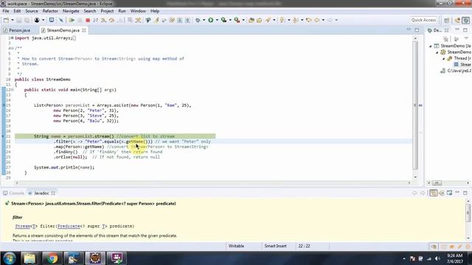Click the Last Edit Location icon
472x265 pixels.
(x=308, y=20)
